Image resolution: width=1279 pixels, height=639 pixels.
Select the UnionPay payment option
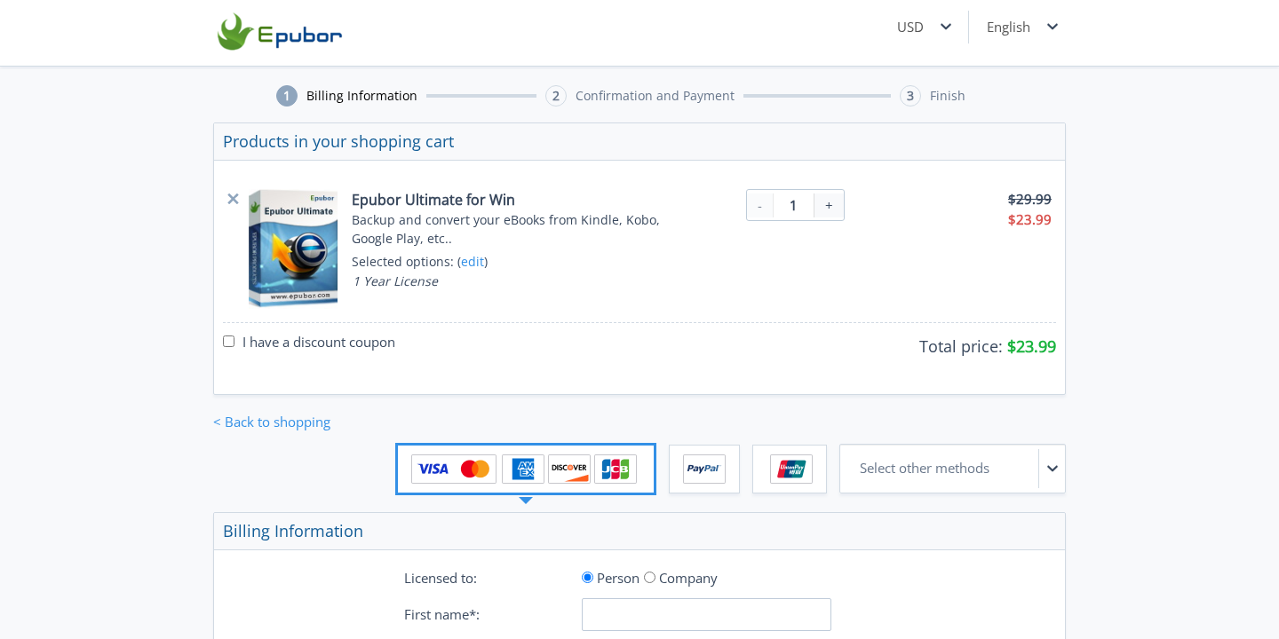(789, 469)
